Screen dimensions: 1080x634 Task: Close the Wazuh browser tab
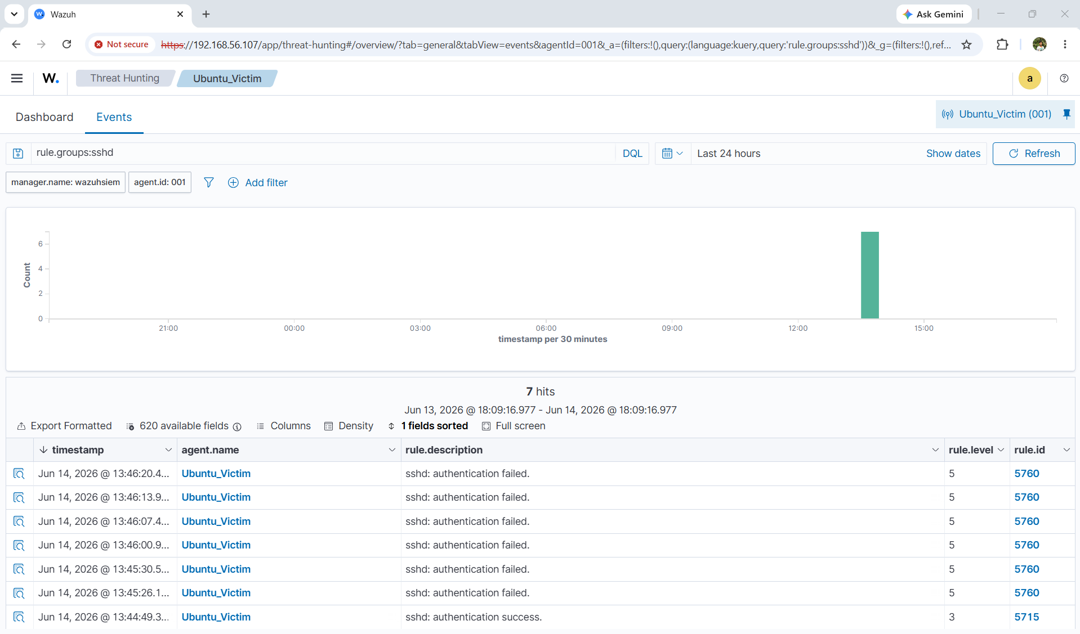(x=180, y=14)
